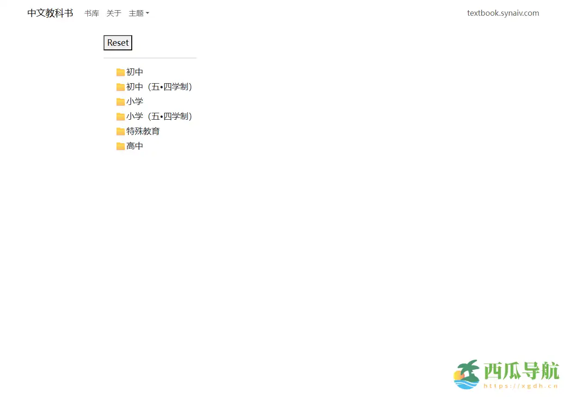Screen dimensions: 570x397
Task: Visit the textbook.synaiv.com link
Action: click(x=503, y=13)
